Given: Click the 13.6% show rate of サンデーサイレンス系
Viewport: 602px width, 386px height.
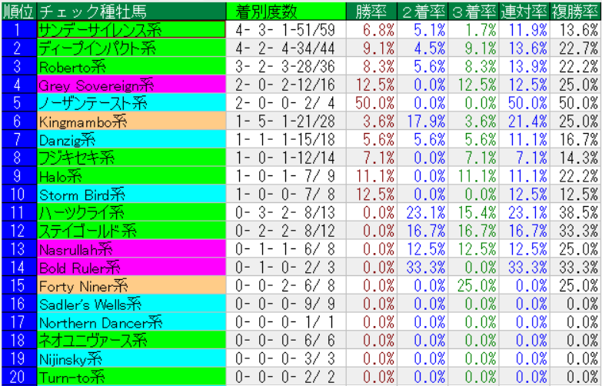Looking at the screenshot, I should click(x=575, y=29).
